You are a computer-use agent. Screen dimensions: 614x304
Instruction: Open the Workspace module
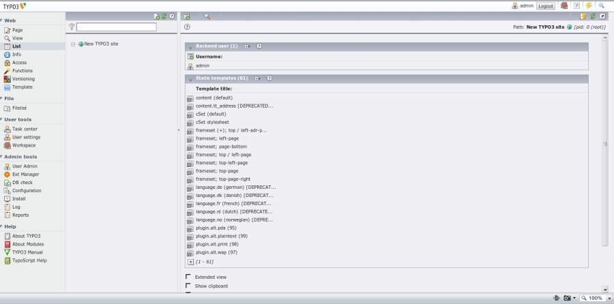coord(23,145)
